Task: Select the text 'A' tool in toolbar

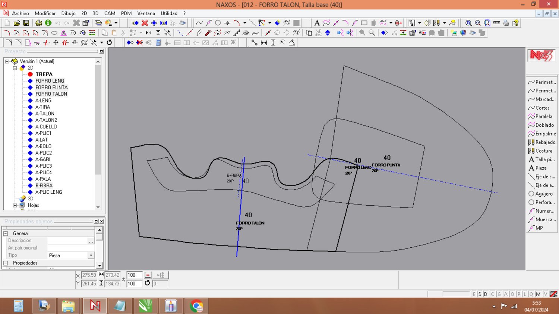Action: 317,23
